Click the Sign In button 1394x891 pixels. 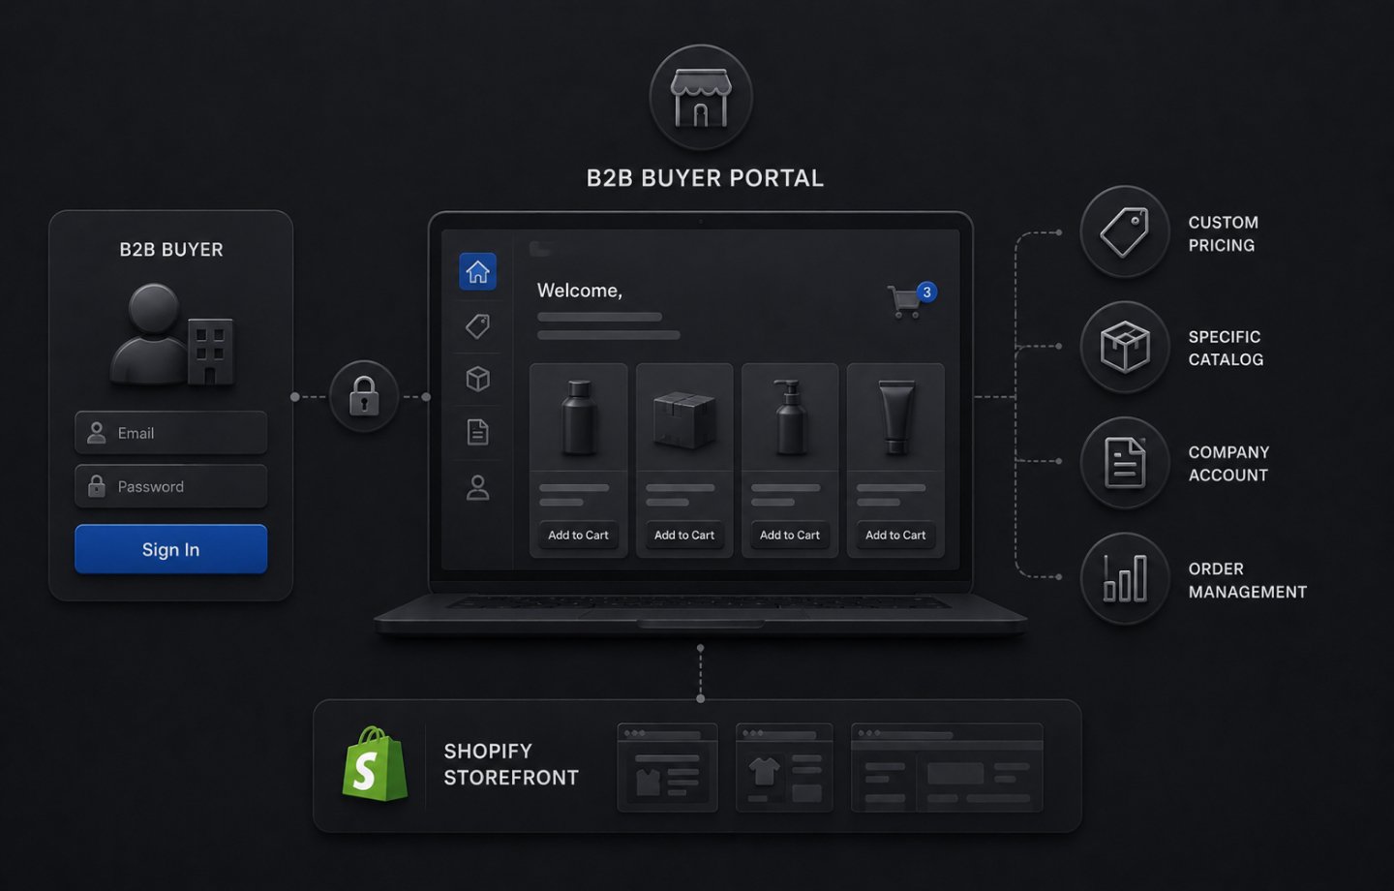coord(170,549)
